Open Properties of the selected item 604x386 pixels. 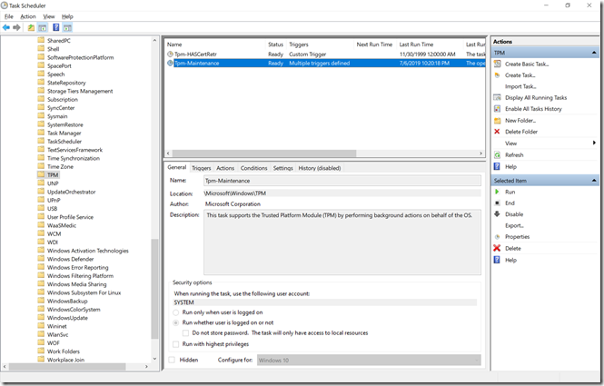tap(517, 236)
